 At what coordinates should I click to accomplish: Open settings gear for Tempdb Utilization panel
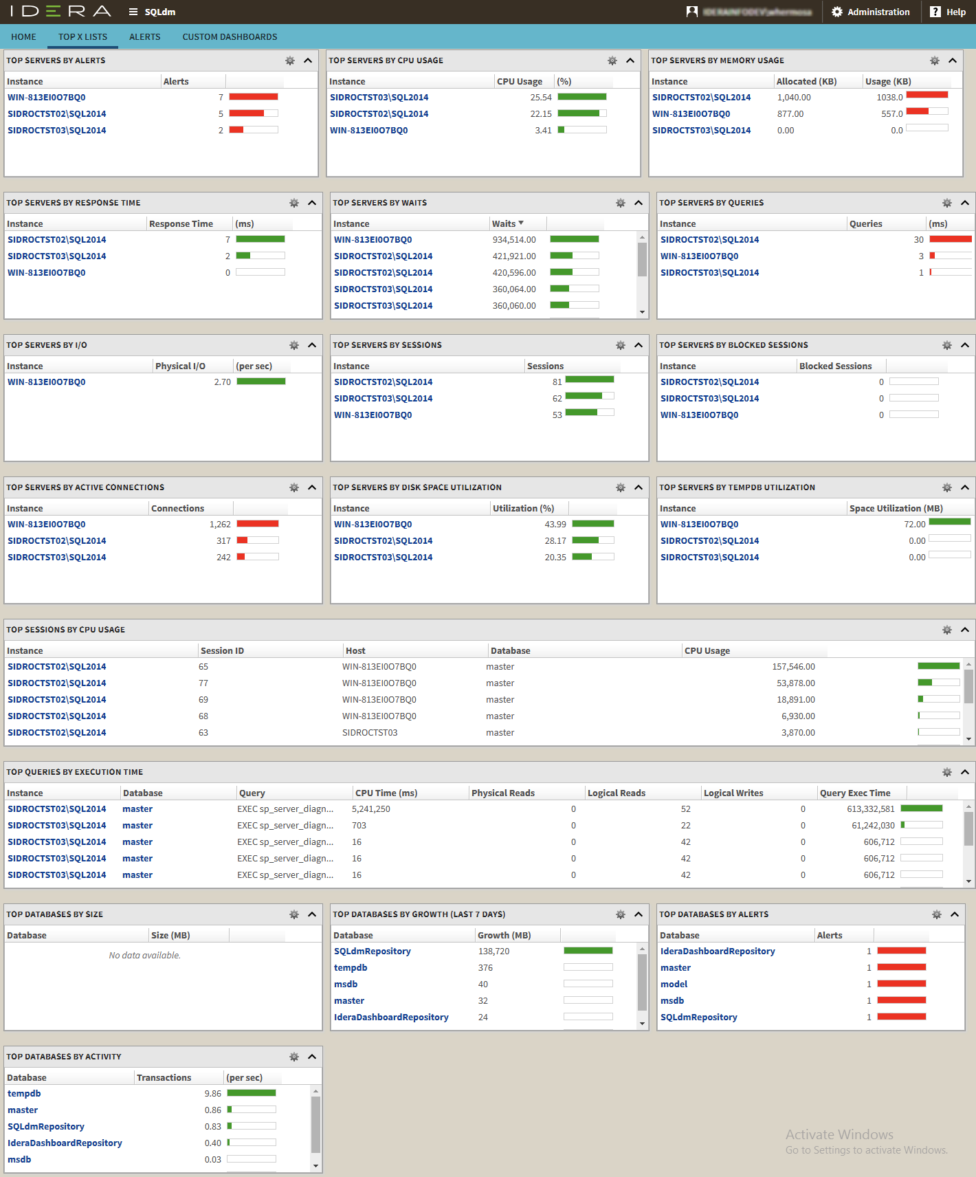pos(947,487)
